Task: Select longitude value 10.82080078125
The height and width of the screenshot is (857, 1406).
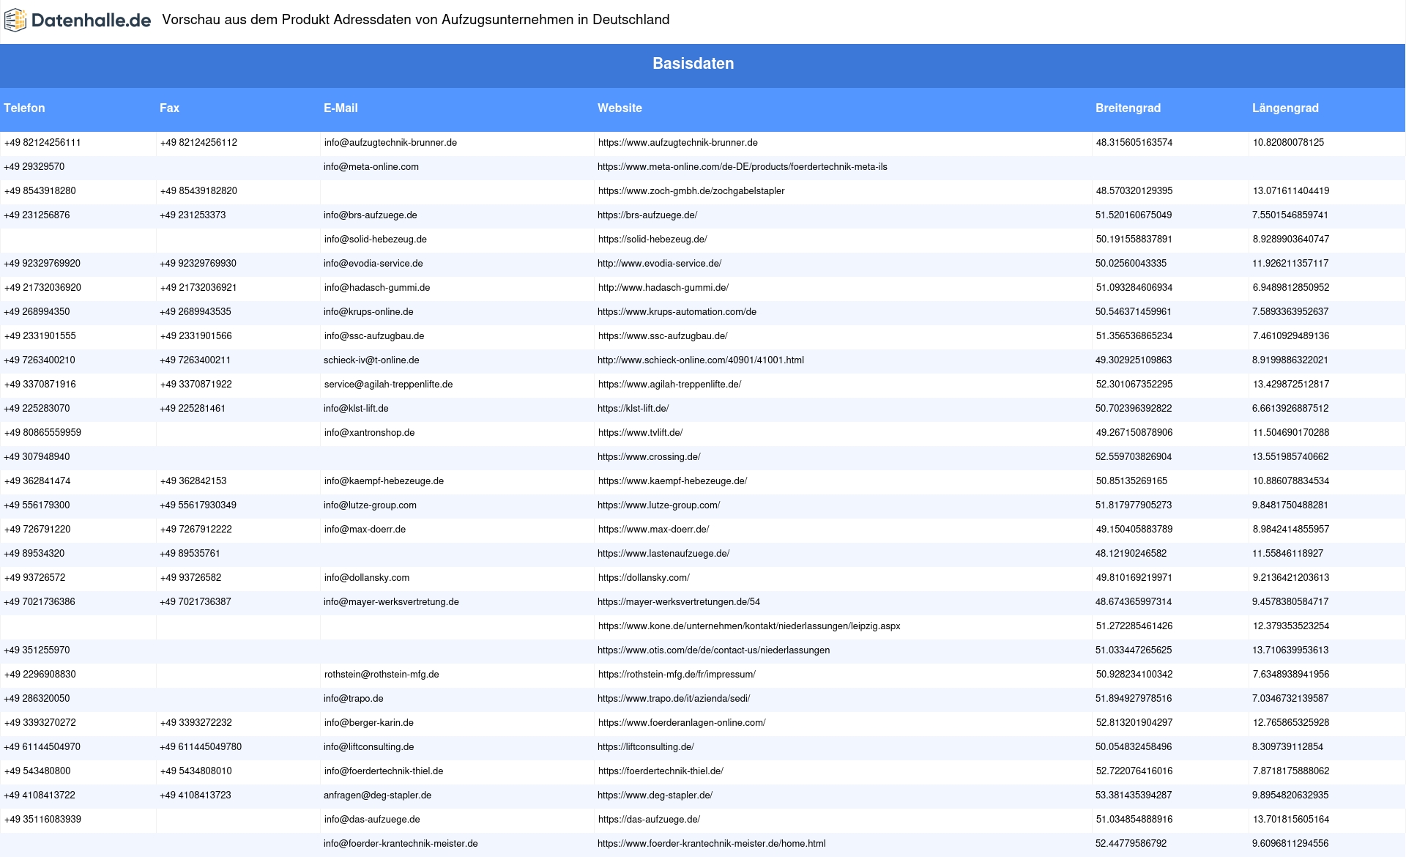Action: (1288, 143)
